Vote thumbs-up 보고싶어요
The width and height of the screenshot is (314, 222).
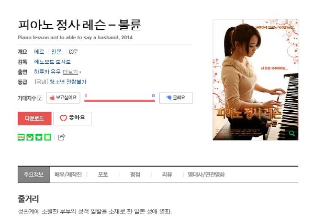click(63, 98)
